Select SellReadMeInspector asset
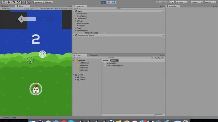The height and width of the screenshot is (122, 218). pos(115,65)
